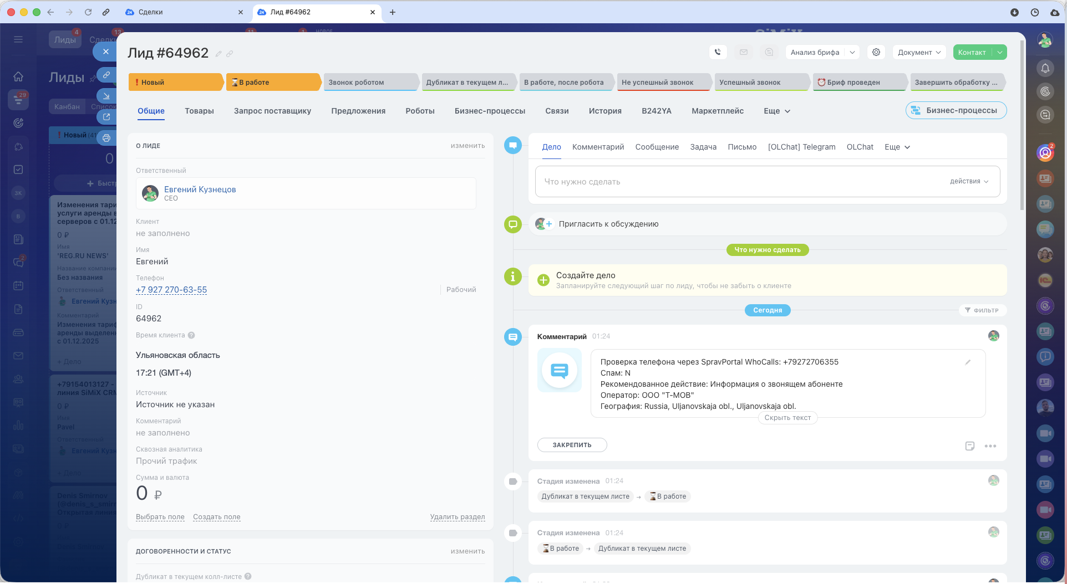Open the green Контакт dropdown arrow

tap(1000, 52)
